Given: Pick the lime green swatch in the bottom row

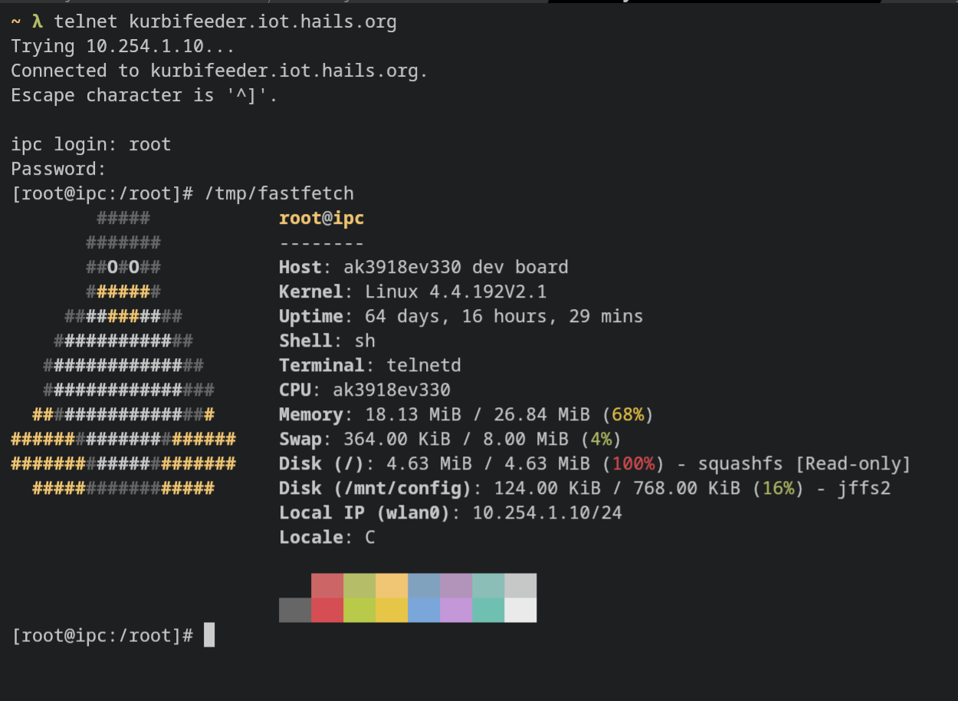Looking at the screenshot, I should point(359,610).
